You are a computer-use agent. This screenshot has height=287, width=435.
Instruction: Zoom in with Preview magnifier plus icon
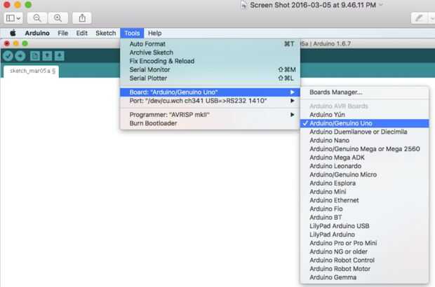pos(58,18)
